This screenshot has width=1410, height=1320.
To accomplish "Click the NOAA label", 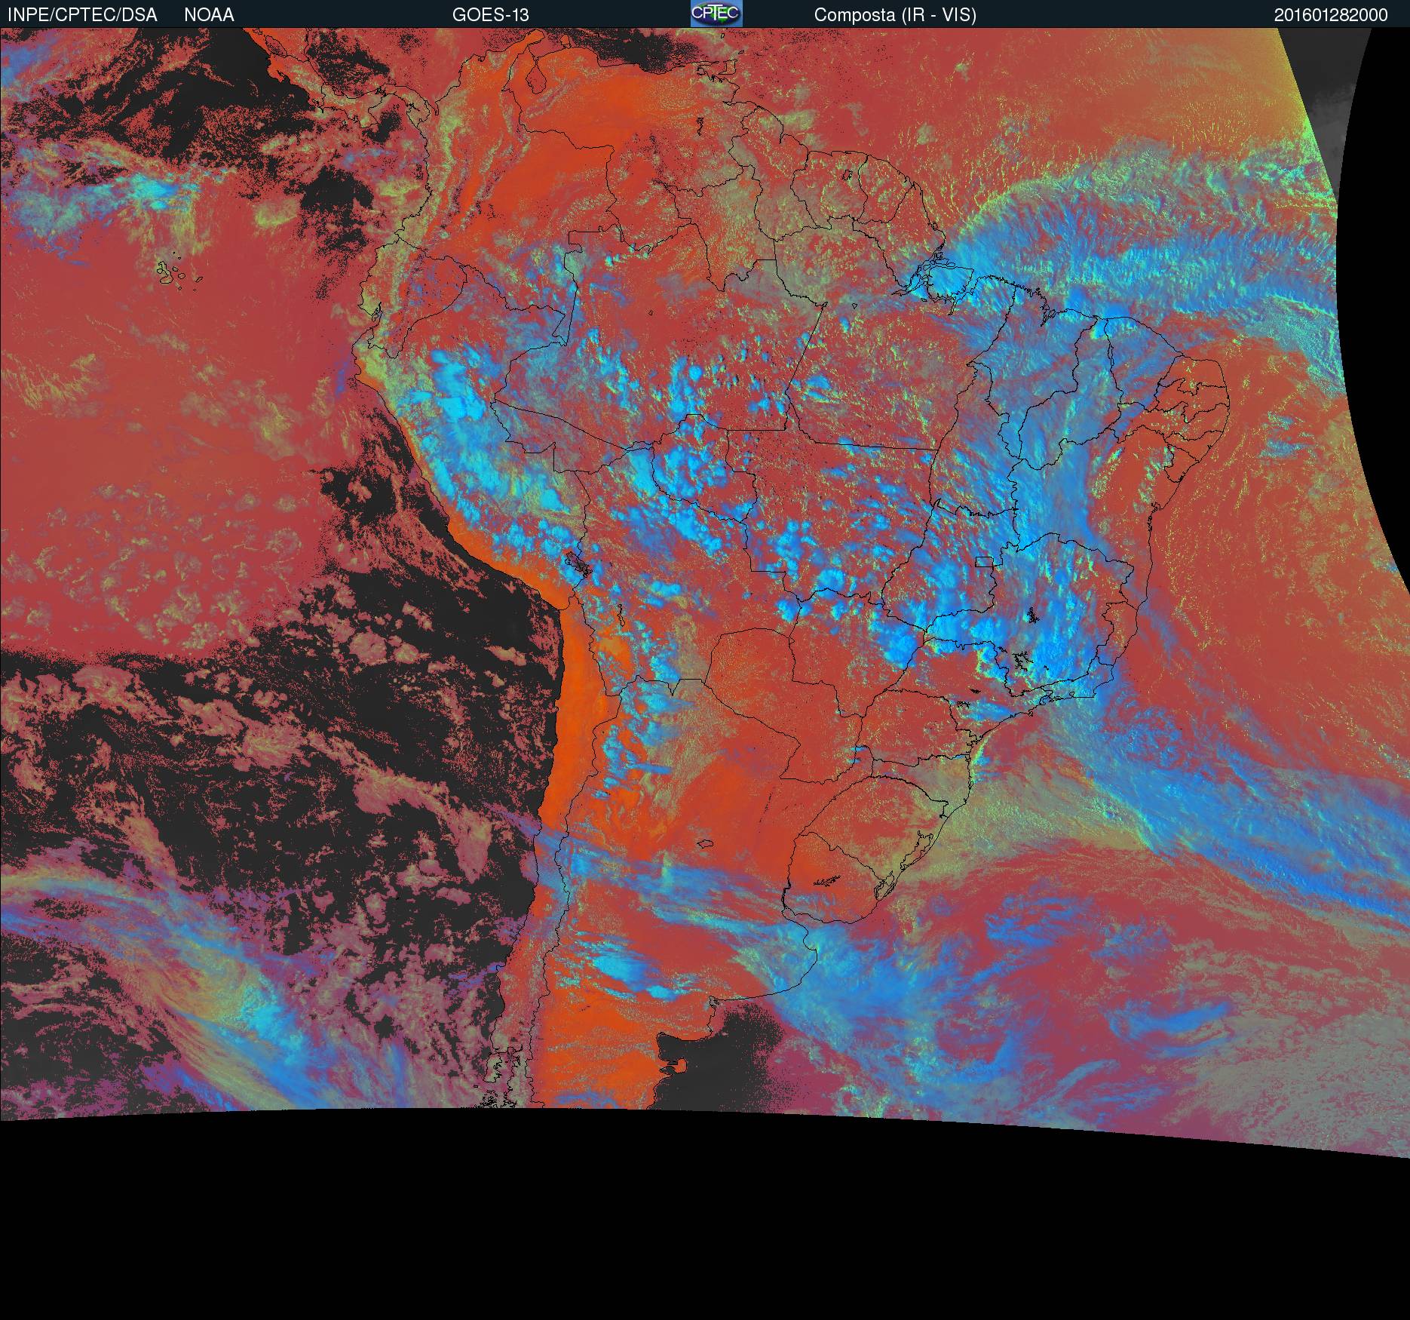I will point(209,15).
